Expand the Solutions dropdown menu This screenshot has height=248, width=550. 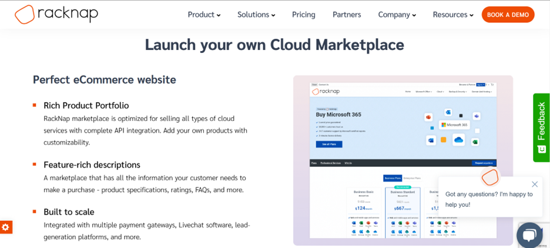click(x=256, y=15)
